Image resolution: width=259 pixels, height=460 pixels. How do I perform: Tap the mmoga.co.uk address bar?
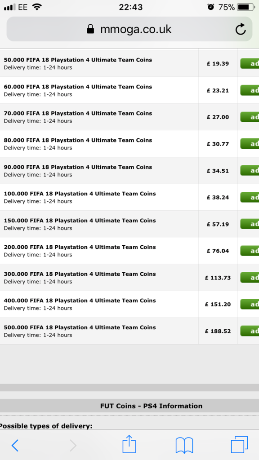[x=129, y=29]
